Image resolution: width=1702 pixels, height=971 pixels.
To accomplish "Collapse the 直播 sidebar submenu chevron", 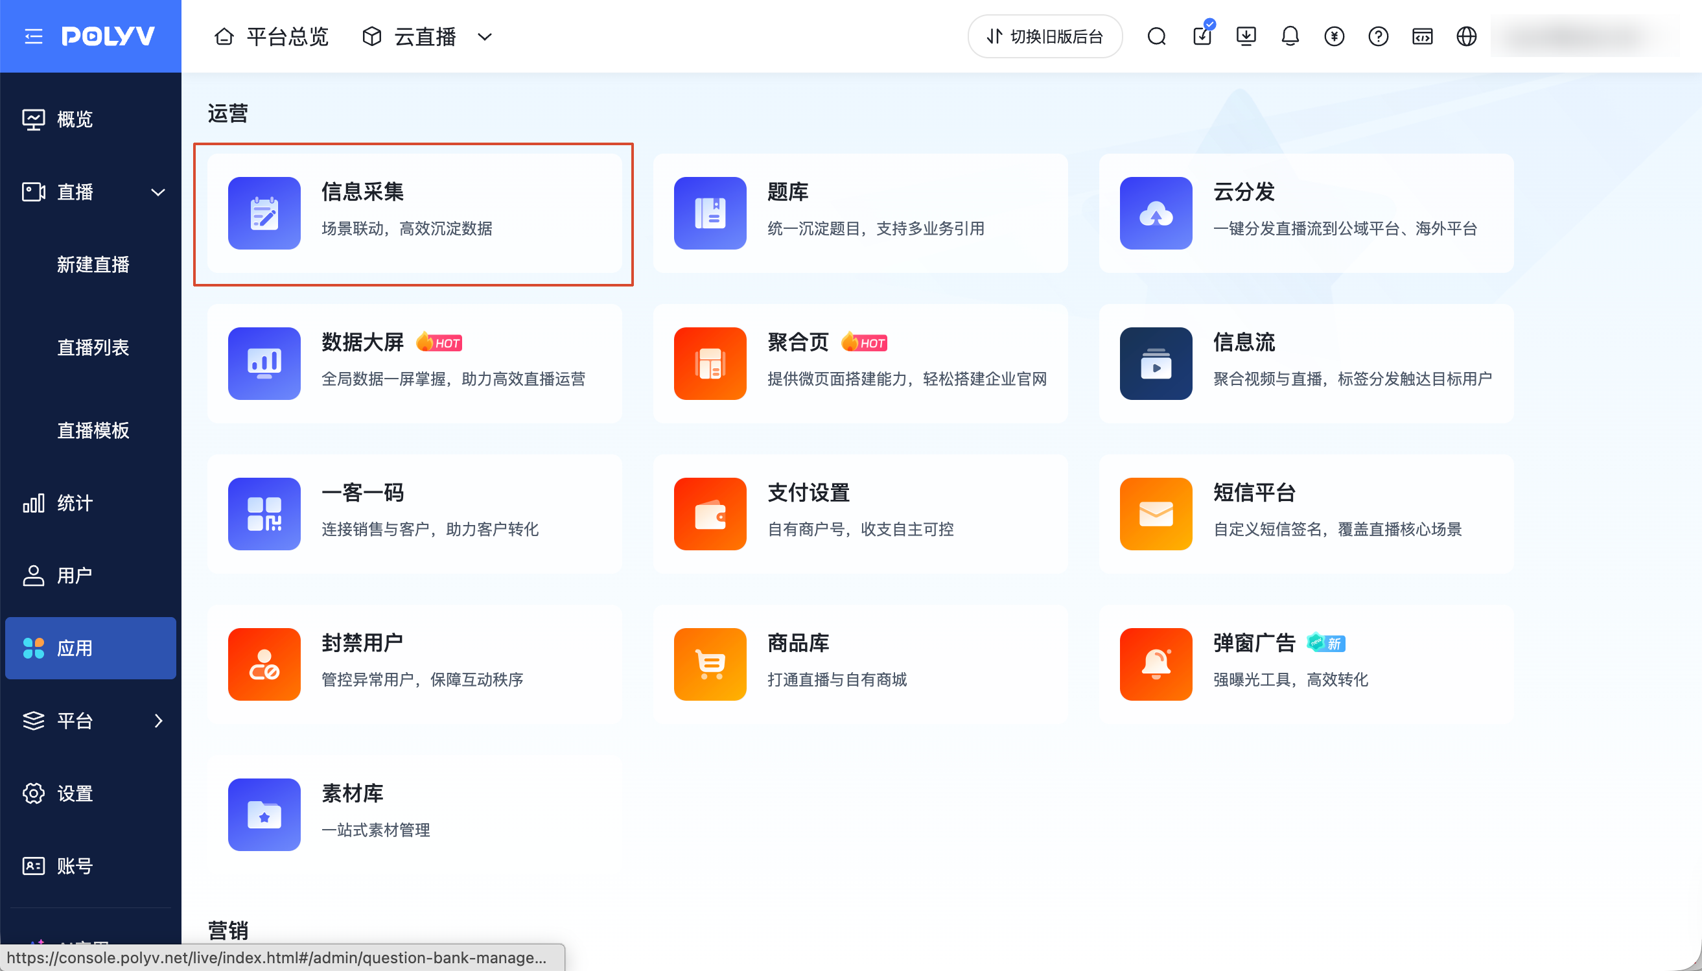I will pos(158,193).
